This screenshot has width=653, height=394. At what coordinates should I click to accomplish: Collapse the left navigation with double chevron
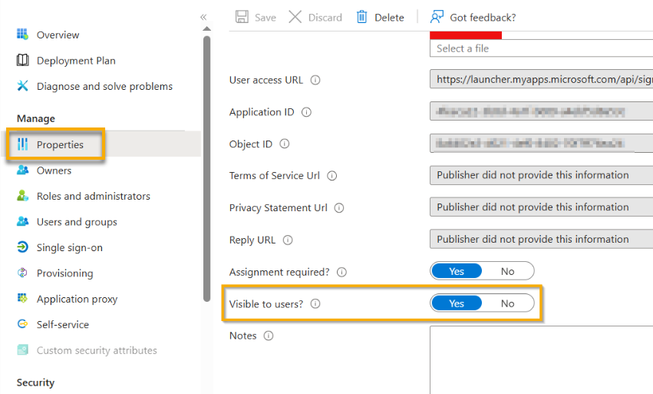click(x=203, y=17)
